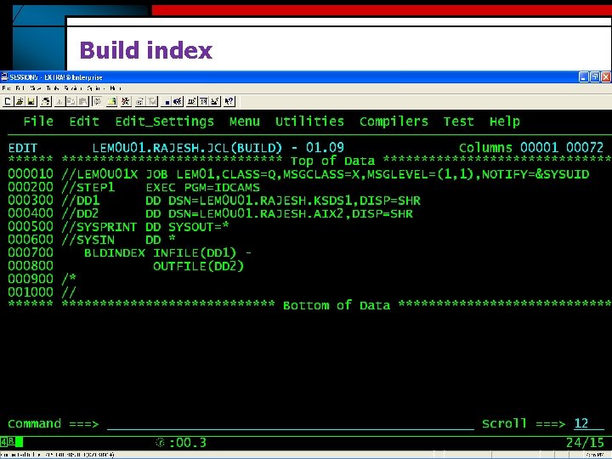Click line number 000900
Viewport: 612px width, 459px height.
click(31, 279)
